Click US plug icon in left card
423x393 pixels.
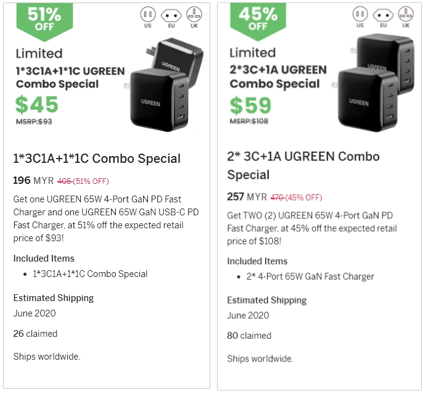pyautogui.click(x=147, y=15)
